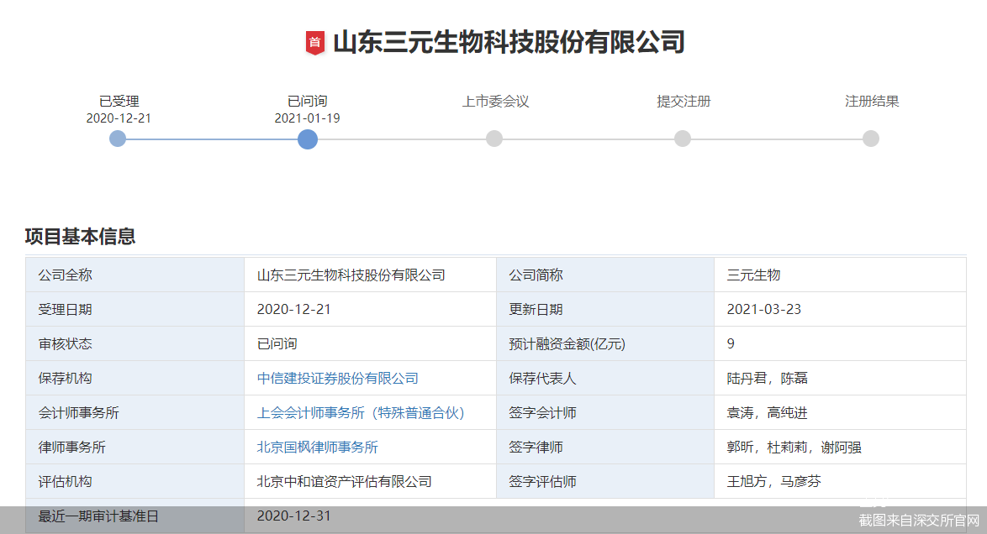Image resolution: width=987 pixels, height=534 pixels.
Task: Open 中信建投证券股份有限公司 link
Action: pos(337,378)
